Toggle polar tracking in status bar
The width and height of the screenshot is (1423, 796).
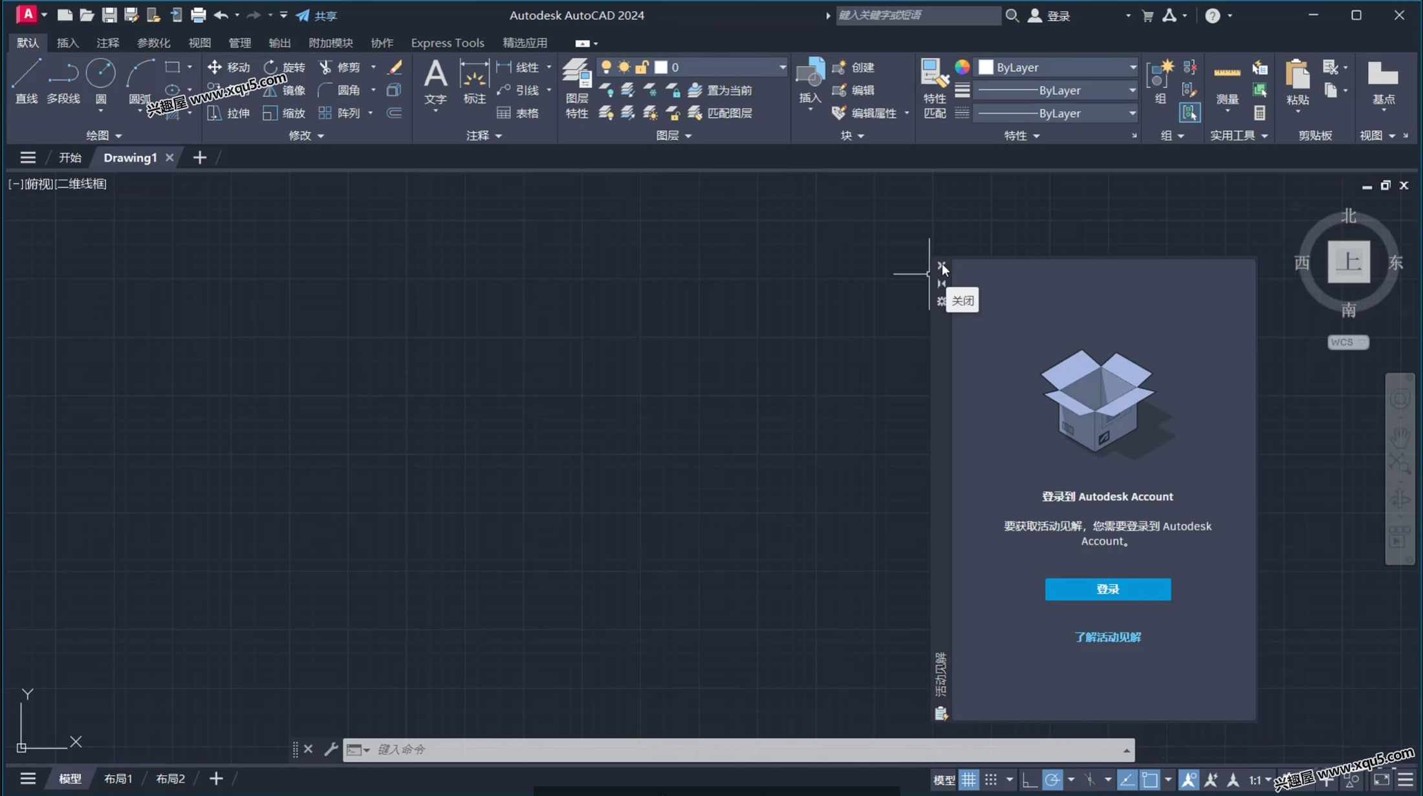[x=1052, y=780]
